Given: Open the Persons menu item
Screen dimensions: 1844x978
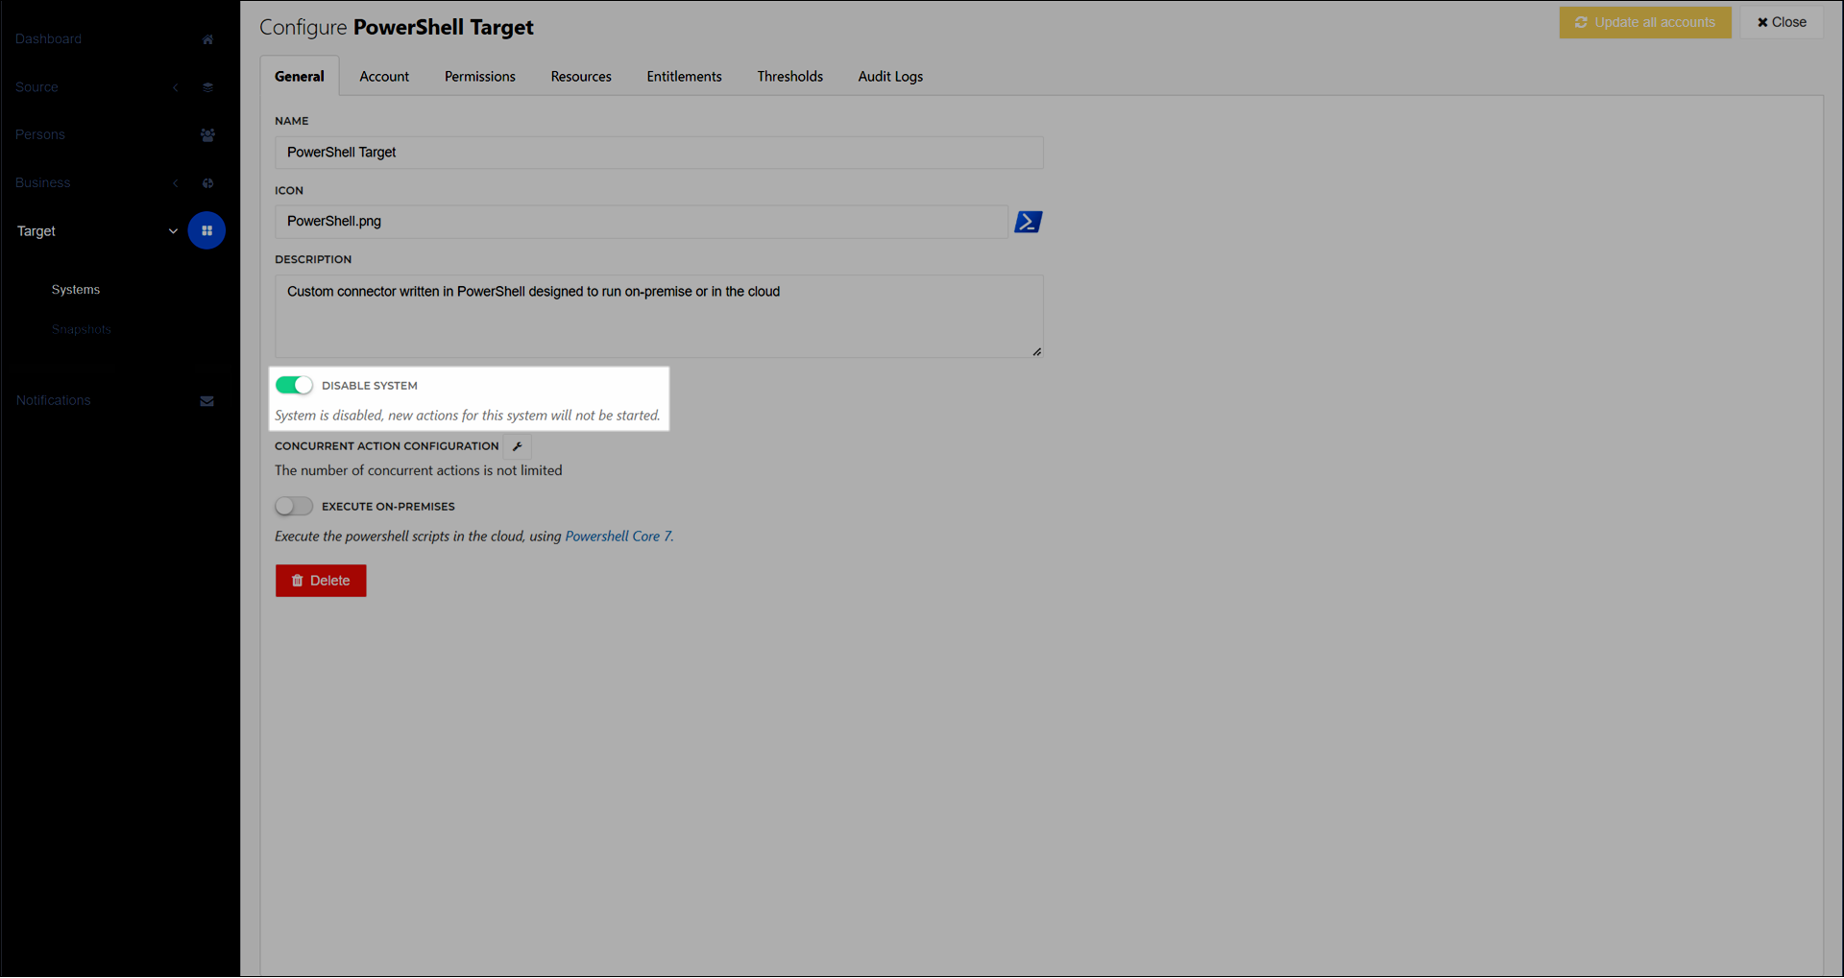Looking at the screenshot, I should [40, 135].
